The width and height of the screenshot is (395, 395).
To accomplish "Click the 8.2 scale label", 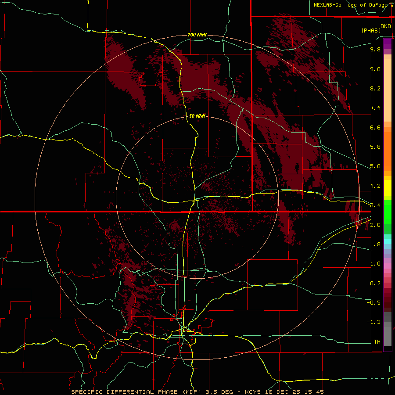I will point(375,88).
